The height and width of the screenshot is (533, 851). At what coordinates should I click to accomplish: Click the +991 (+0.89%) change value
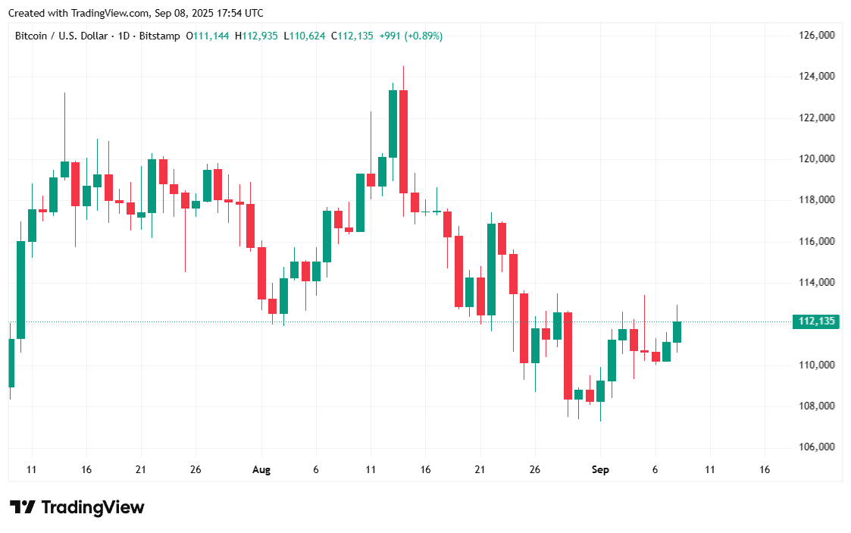point(411,36)
